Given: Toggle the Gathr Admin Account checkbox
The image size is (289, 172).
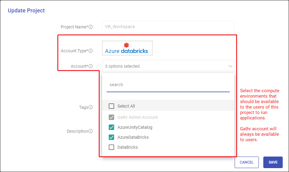Looking at the screenshot, I should 111,117.
